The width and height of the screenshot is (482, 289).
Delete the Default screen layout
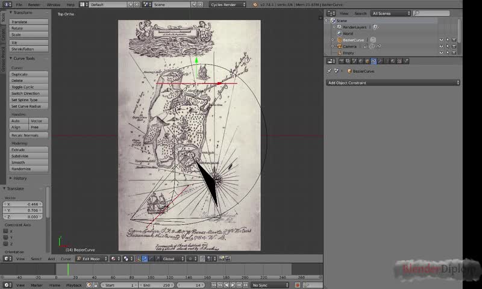pos(137,5)
